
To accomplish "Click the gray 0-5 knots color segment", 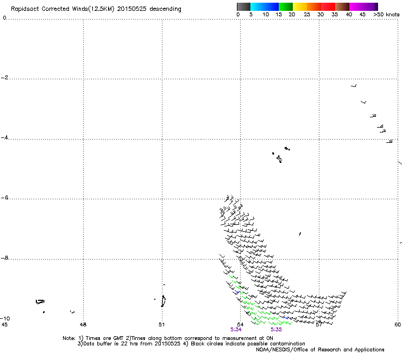I will pos(243,7).
